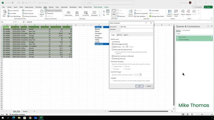This screenshot has height=120, width=214.
Task: Select the Sheet1 worksheet tab
Action: 25,111
